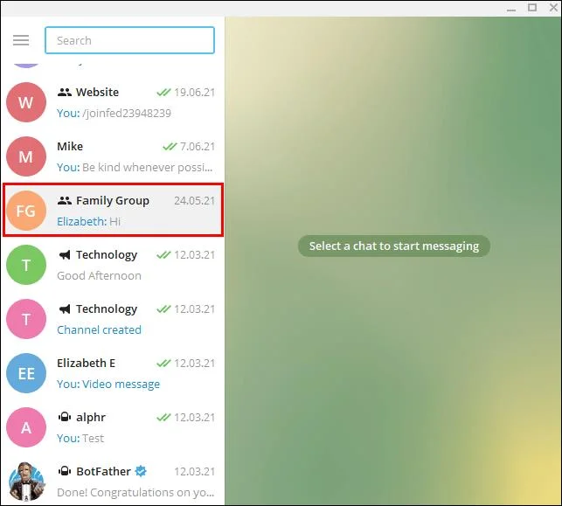
Task: Click the 24.05.21 date on Family Group
Action: (194, 201)
